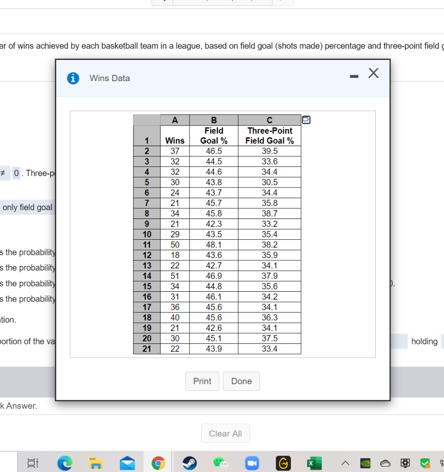Click Wins value 51 in row 14
The image size is (444, 472).
[x=175, y=276]
